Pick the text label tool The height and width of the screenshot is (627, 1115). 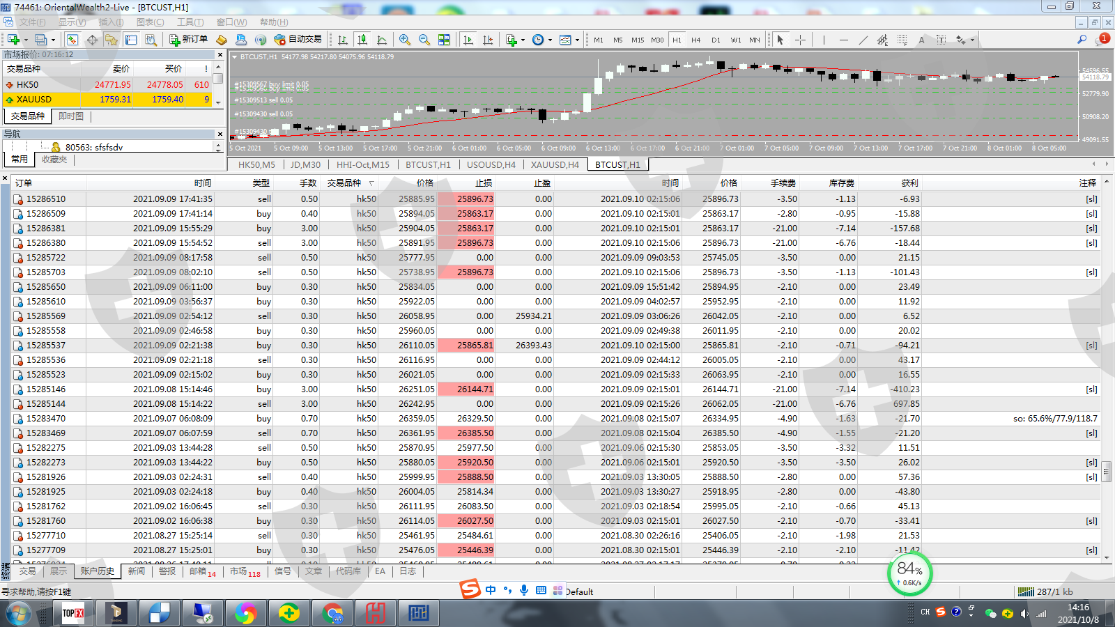coord(921,40)
